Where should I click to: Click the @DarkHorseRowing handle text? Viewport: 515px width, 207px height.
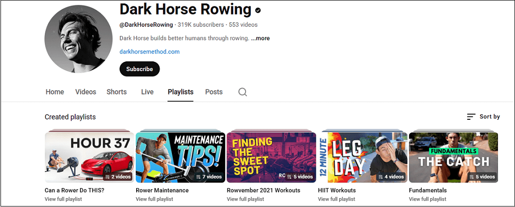point(146,24)
